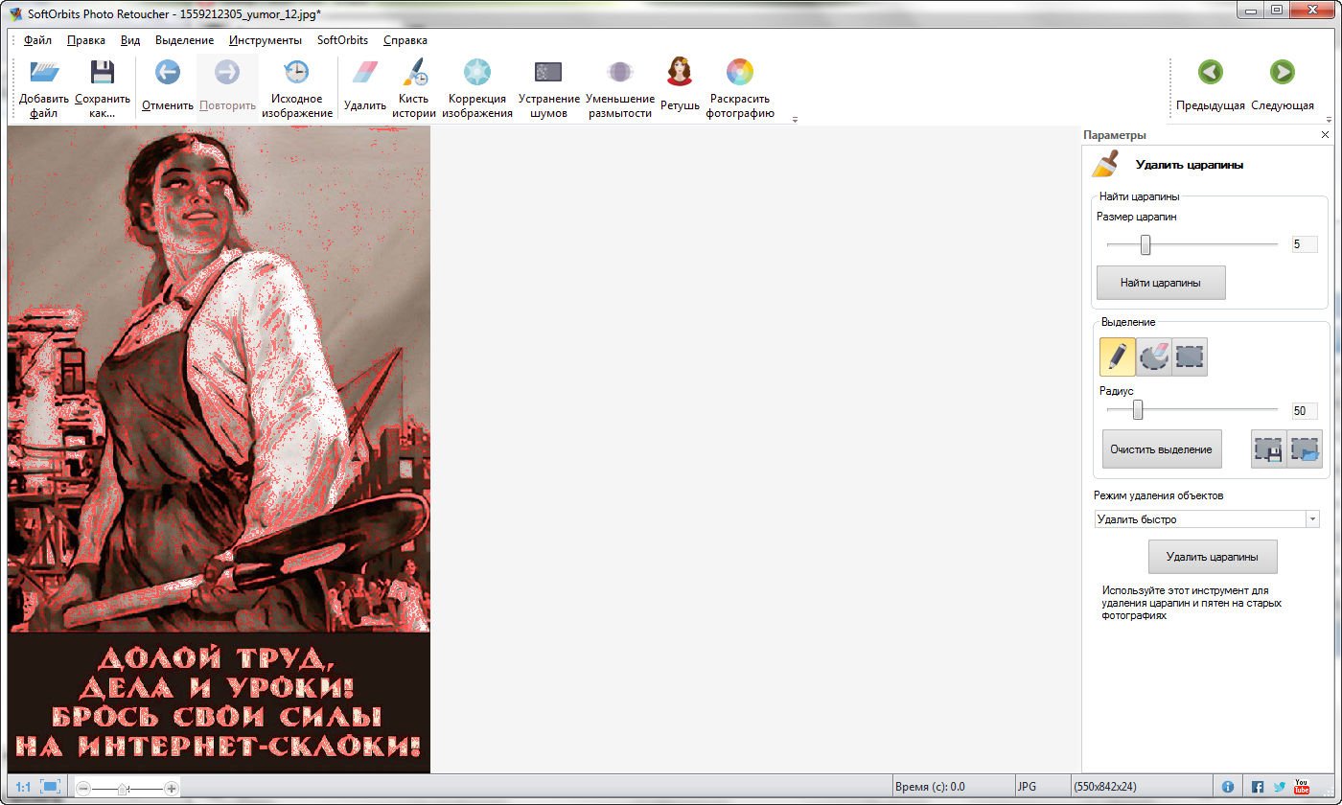Open the Retouch (Ретушь) tool
The height and width of the screenshot is (805, 1342).
(x=680, y=73)
